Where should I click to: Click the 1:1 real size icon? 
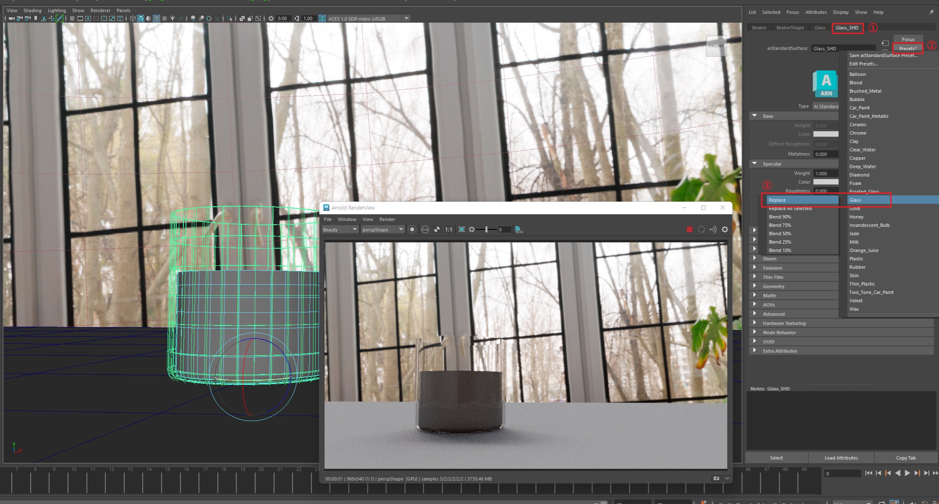[449, 229]
